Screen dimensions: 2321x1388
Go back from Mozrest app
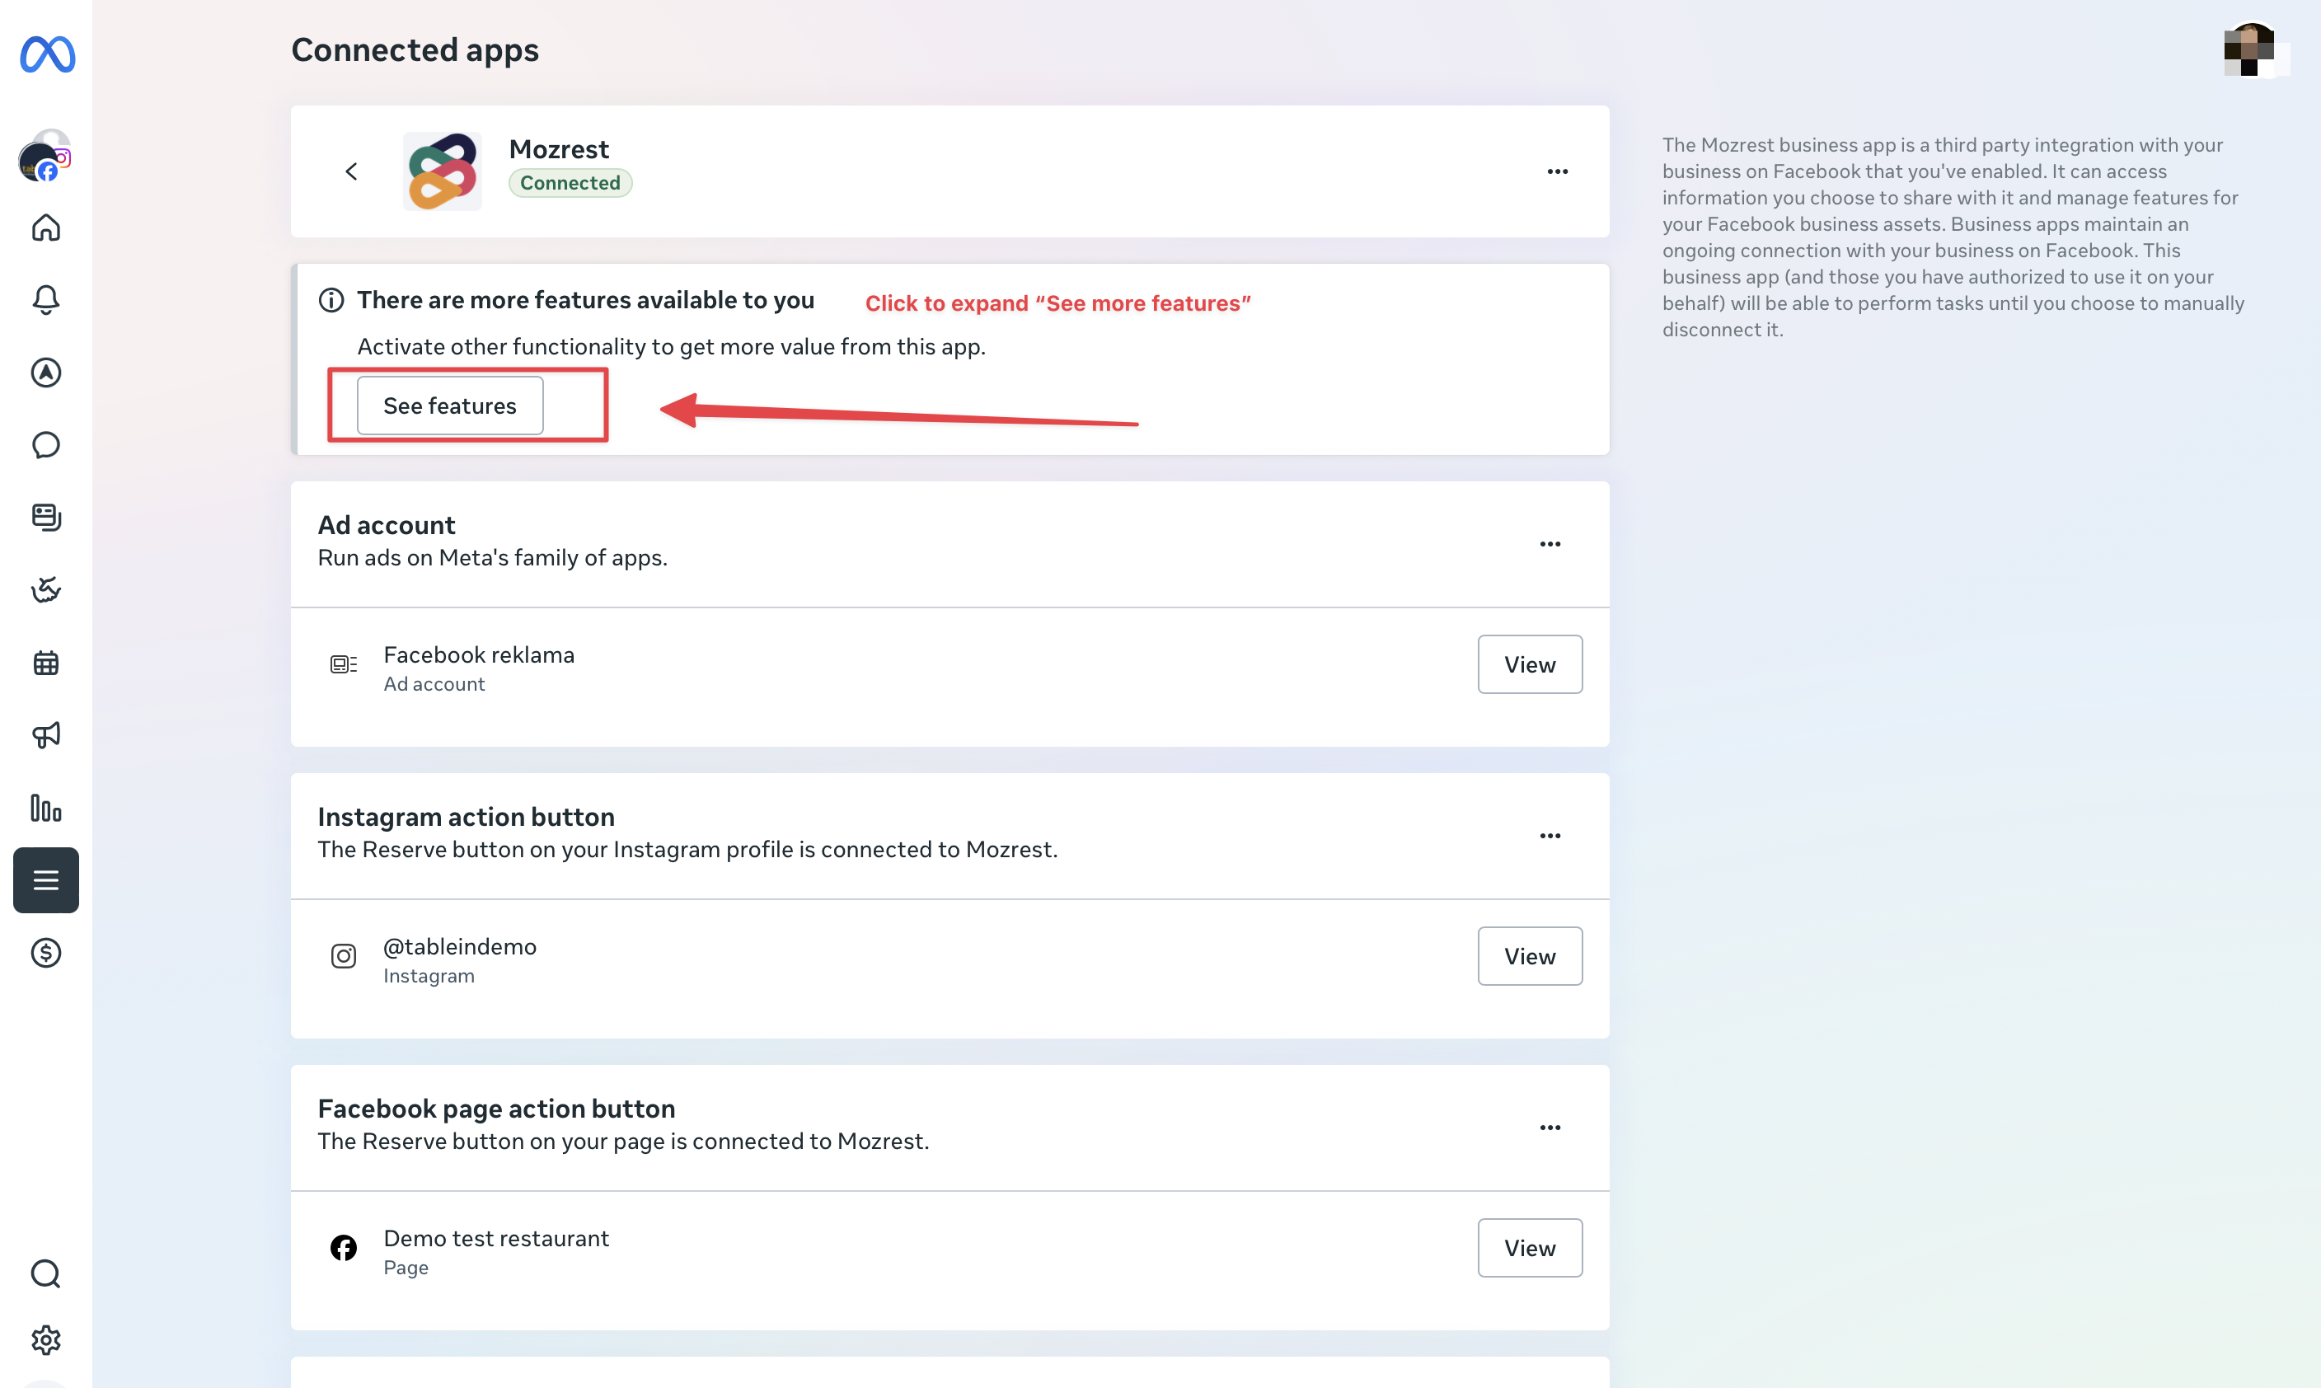tap(352, 171)
